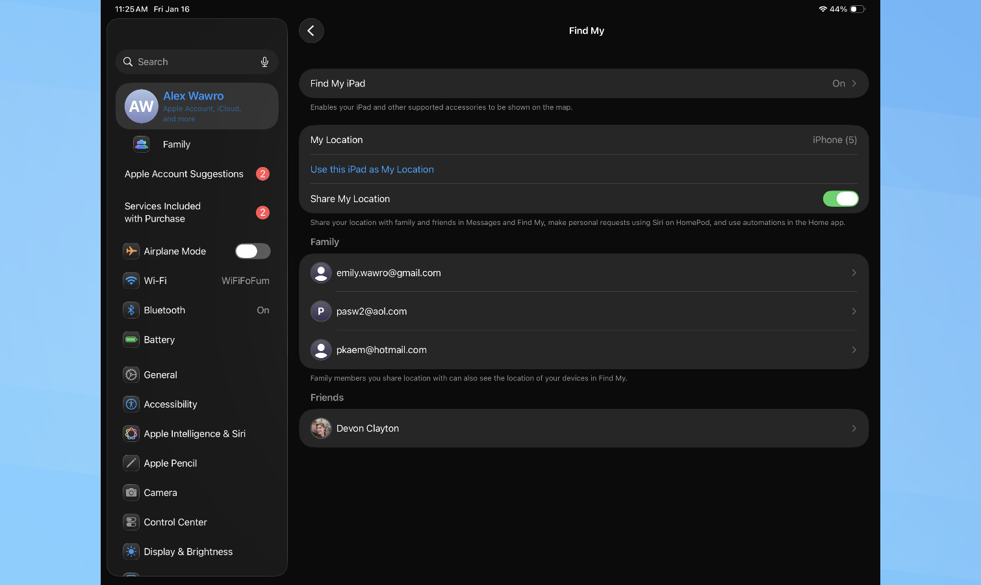Expand Find My iPad chevron
Image resolution: width=981 pixels, height=585 pixels.
(x=854, y=83)
